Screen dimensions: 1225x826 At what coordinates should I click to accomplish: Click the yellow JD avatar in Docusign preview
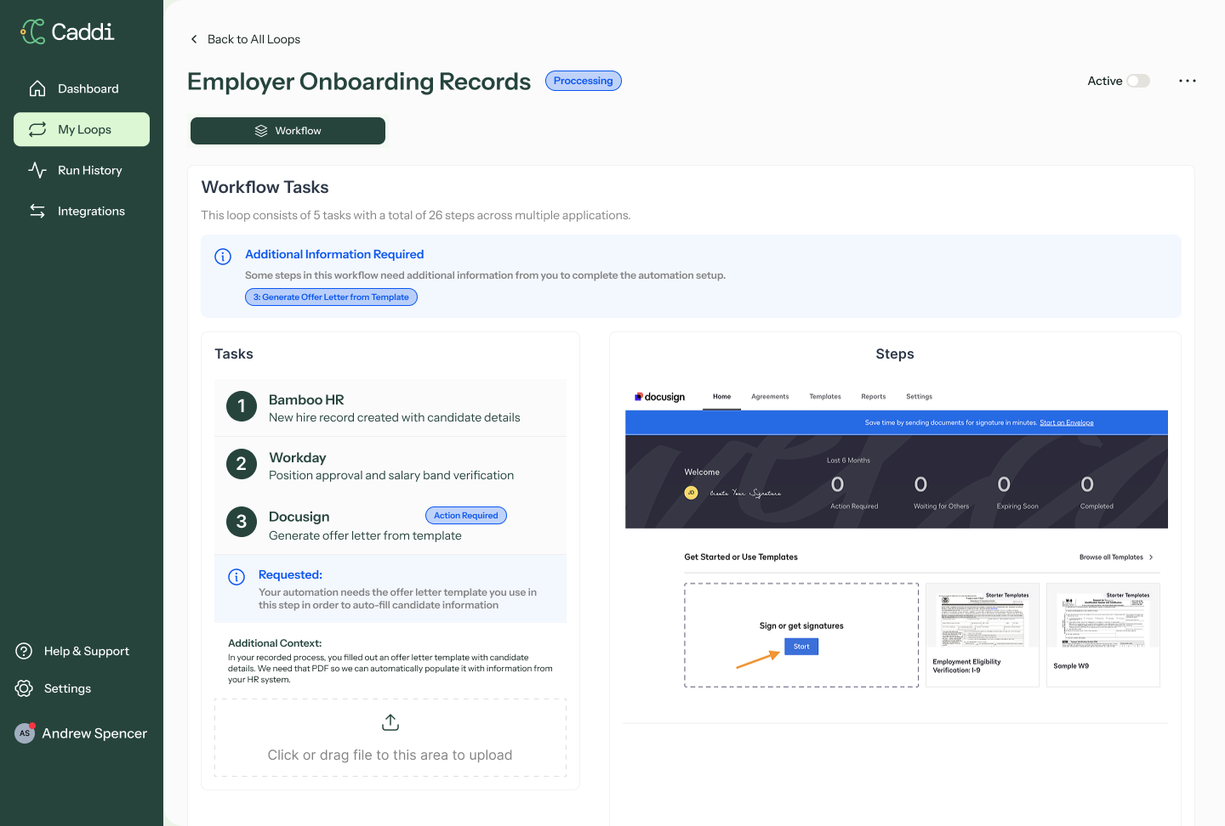click(x=691, y=493)
